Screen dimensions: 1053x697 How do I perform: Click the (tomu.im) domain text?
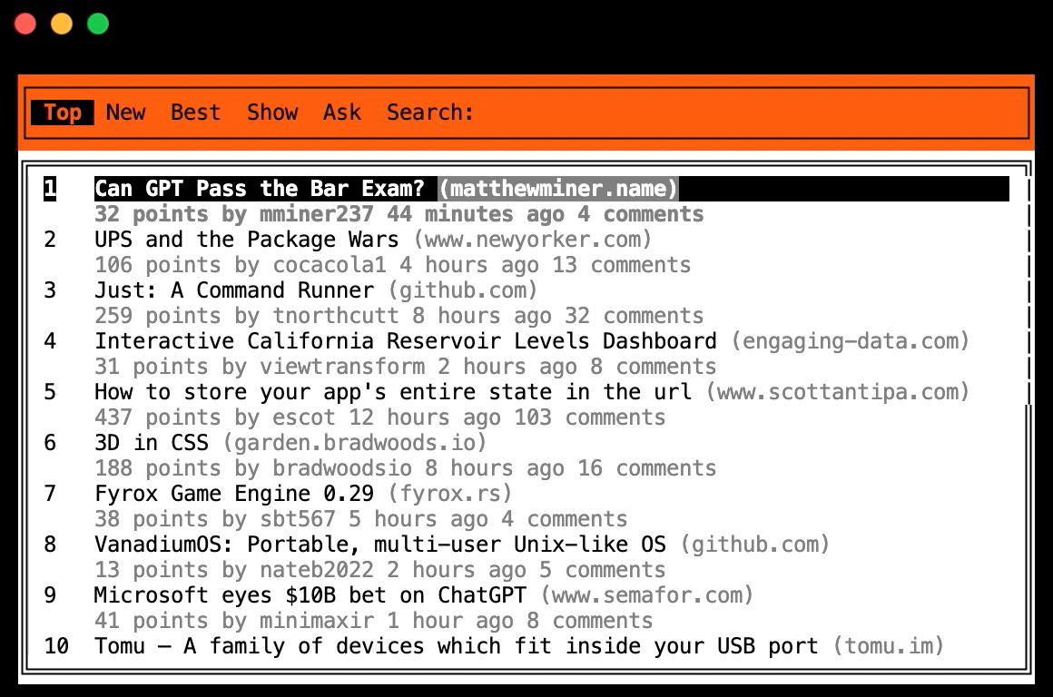pos(889,646)
